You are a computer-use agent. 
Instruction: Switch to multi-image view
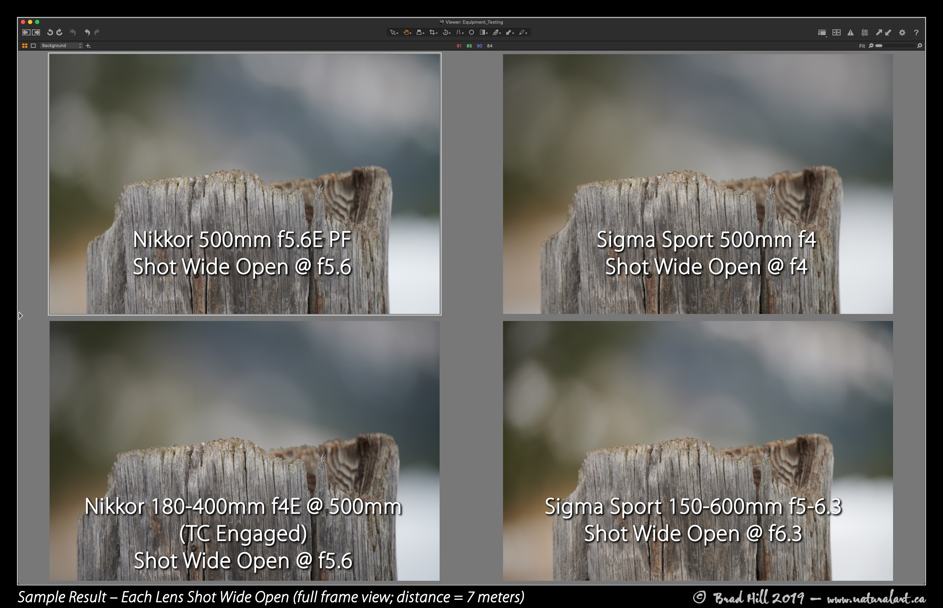pyautogui.click(x=24, y=46)
